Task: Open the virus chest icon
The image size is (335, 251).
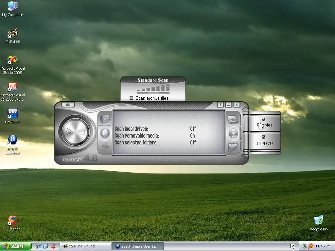Action: pyautogui.click(x=105, y=119)
